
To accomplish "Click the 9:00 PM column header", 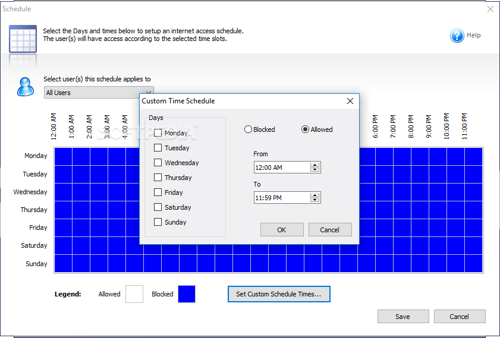I will click(429, 127).
